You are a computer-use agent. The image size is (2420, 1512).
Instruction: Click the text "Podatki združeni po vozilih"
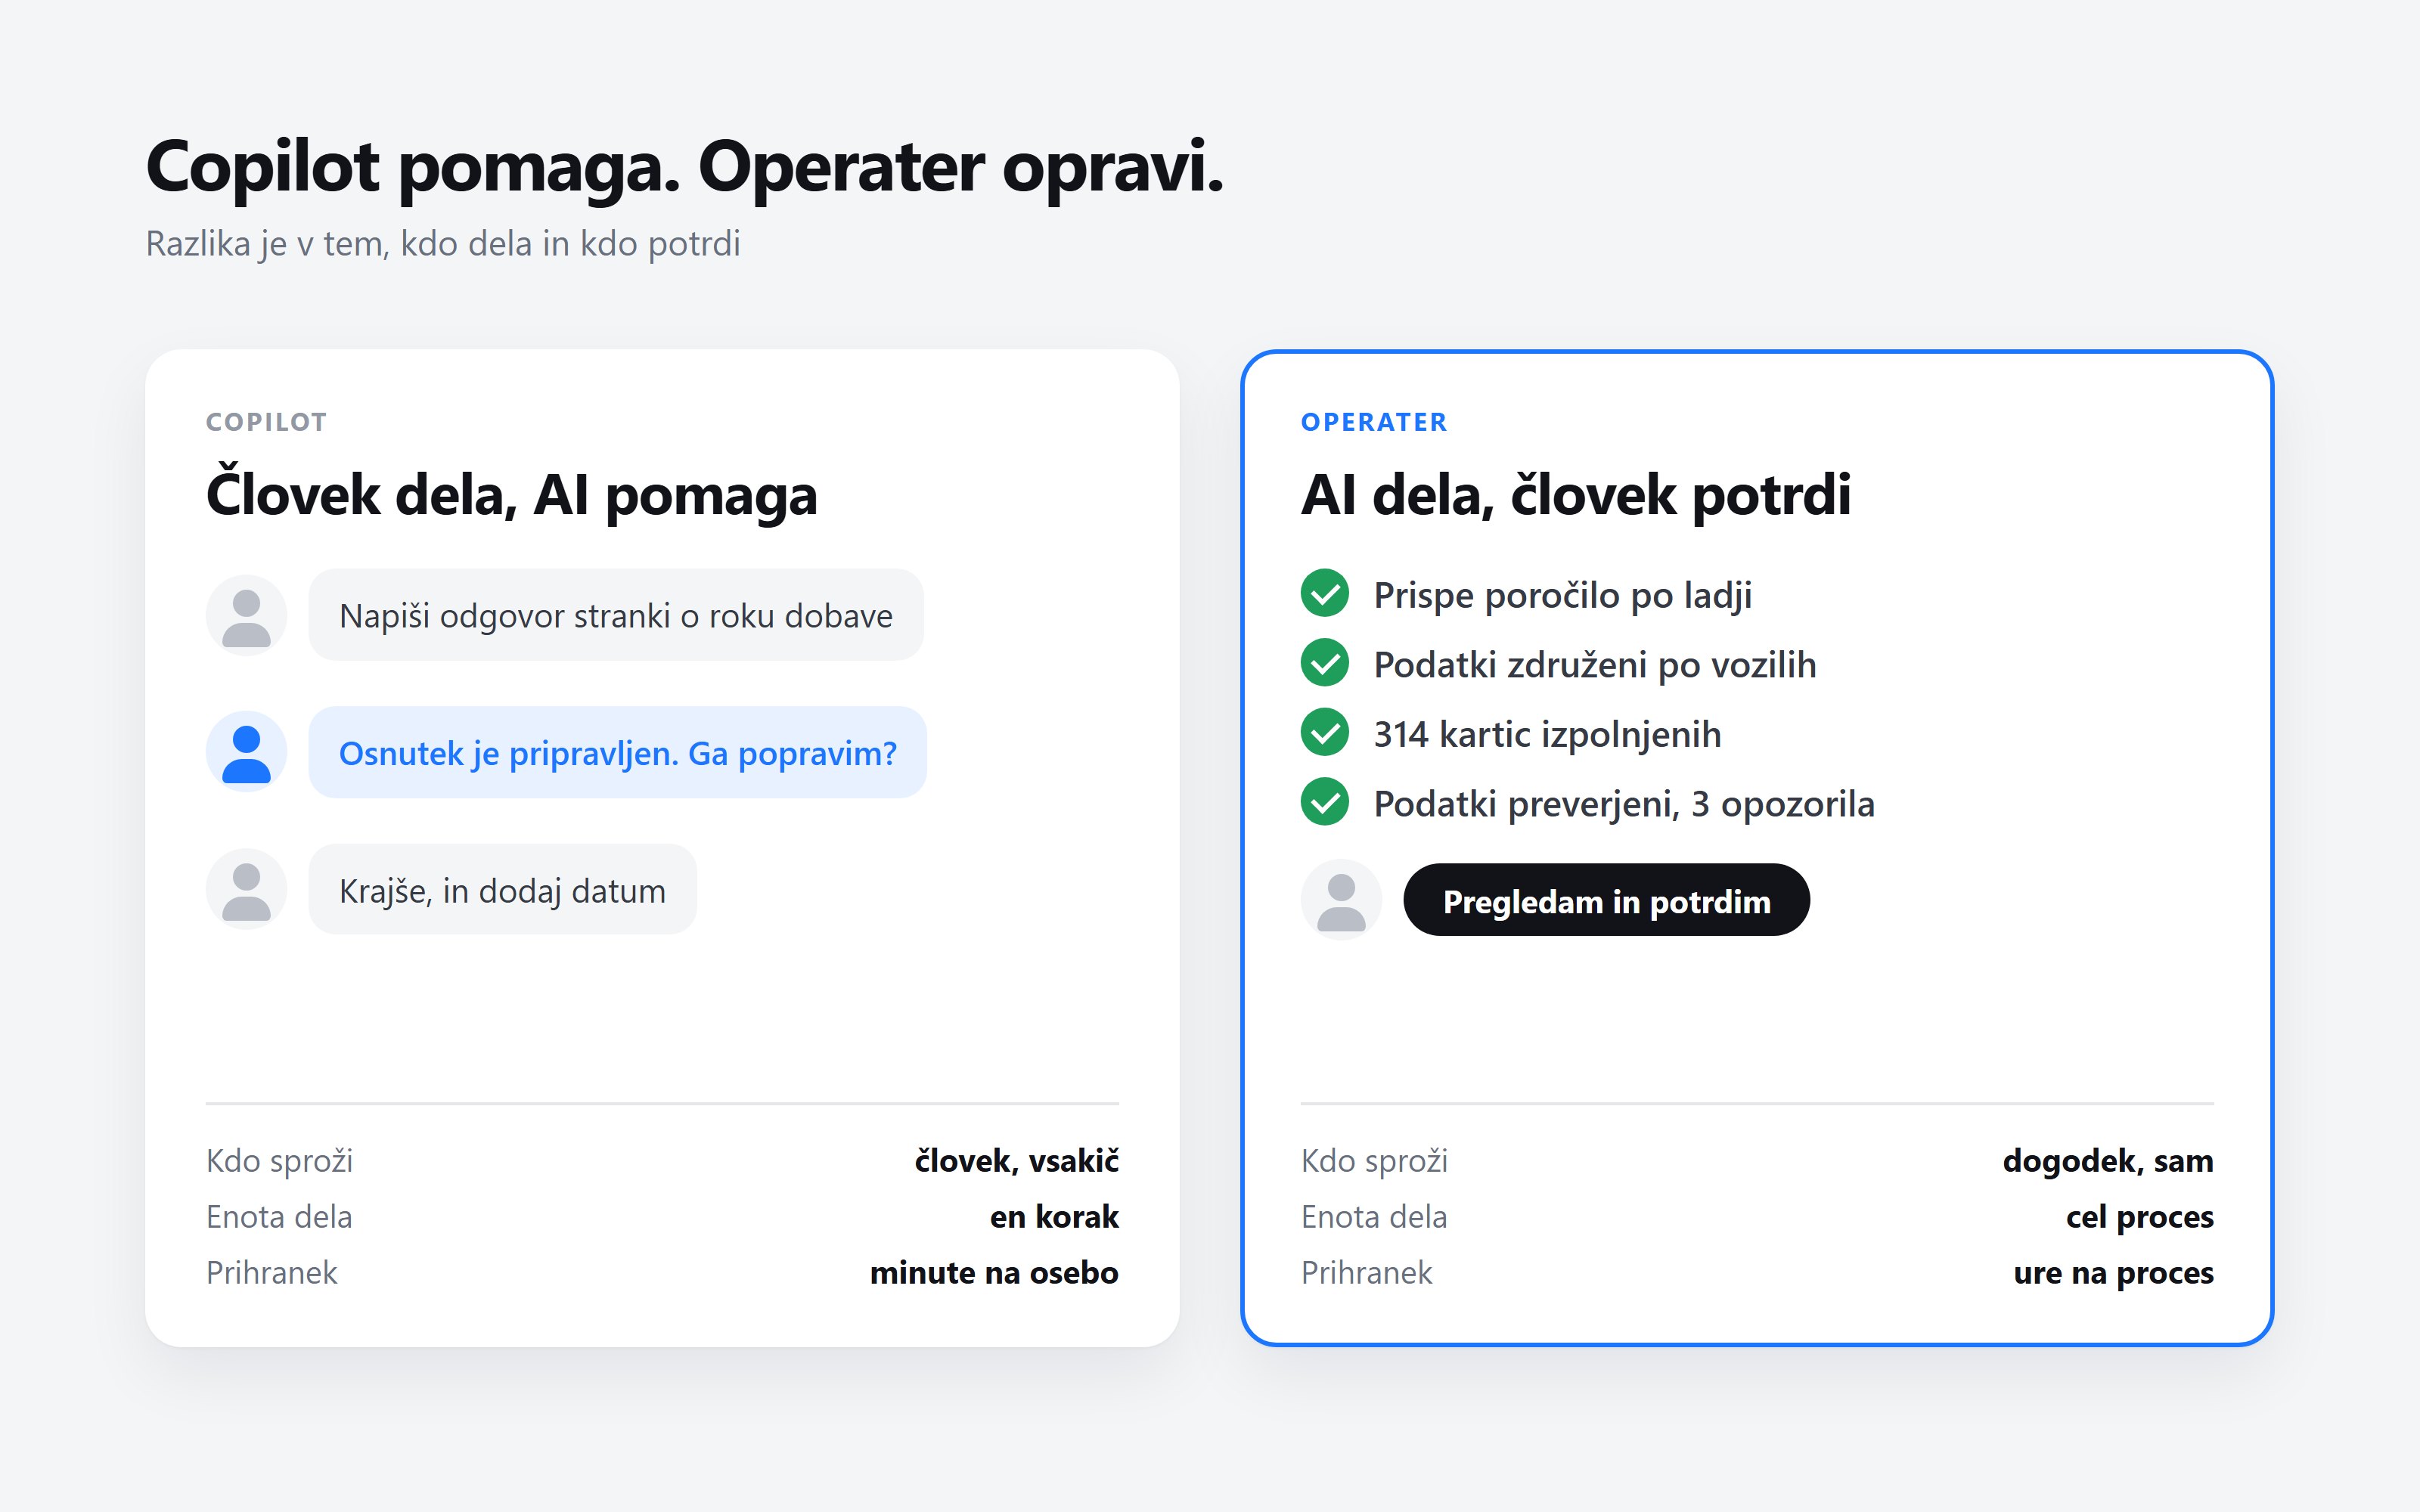click(x=1595, y=665)
